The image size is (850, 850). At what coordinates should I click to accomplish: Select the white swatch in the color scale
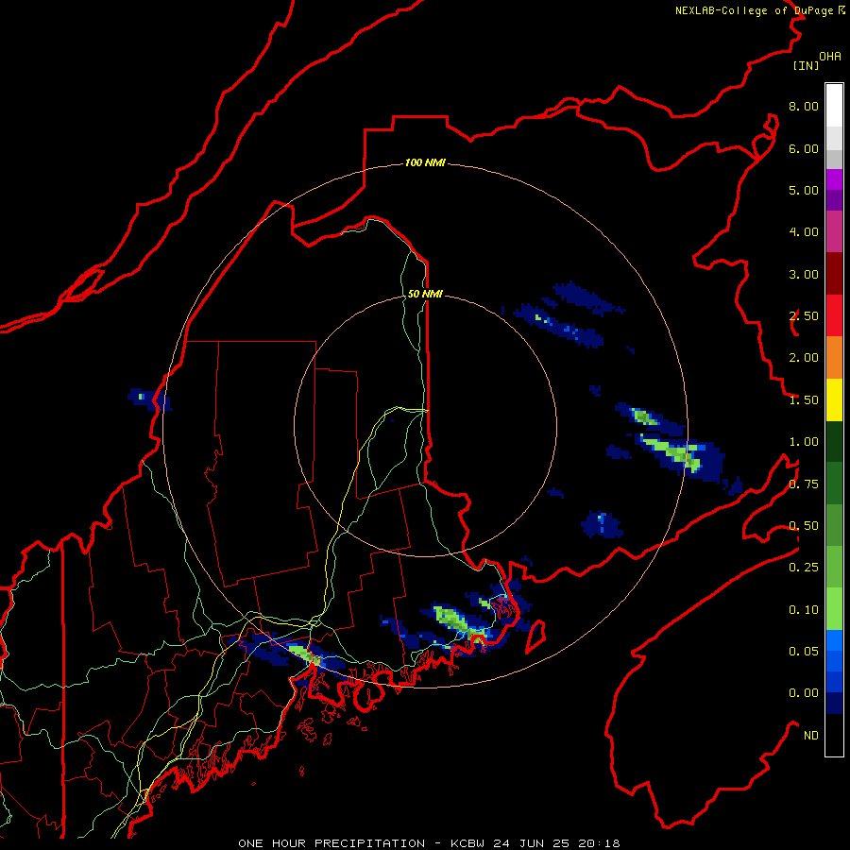[834, 105]
